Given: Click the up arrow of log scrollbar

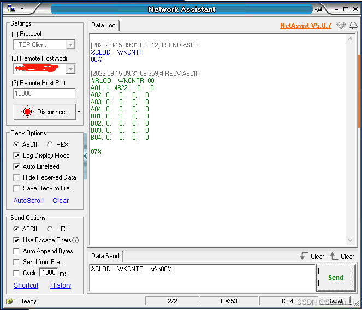Looking at the screenshot, I should pos(350,39).
